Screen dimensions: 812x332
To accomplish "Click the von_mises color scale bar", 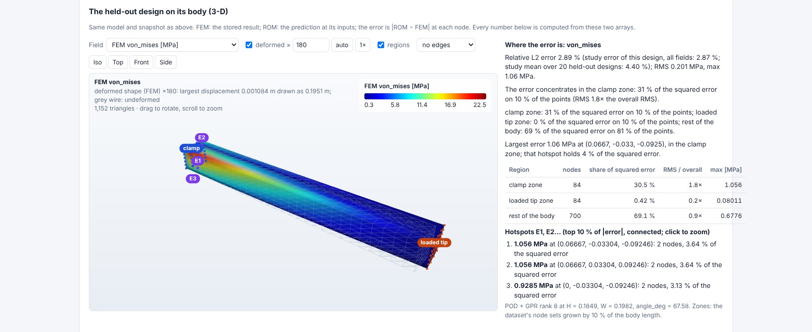I will (x=425, y=96).
